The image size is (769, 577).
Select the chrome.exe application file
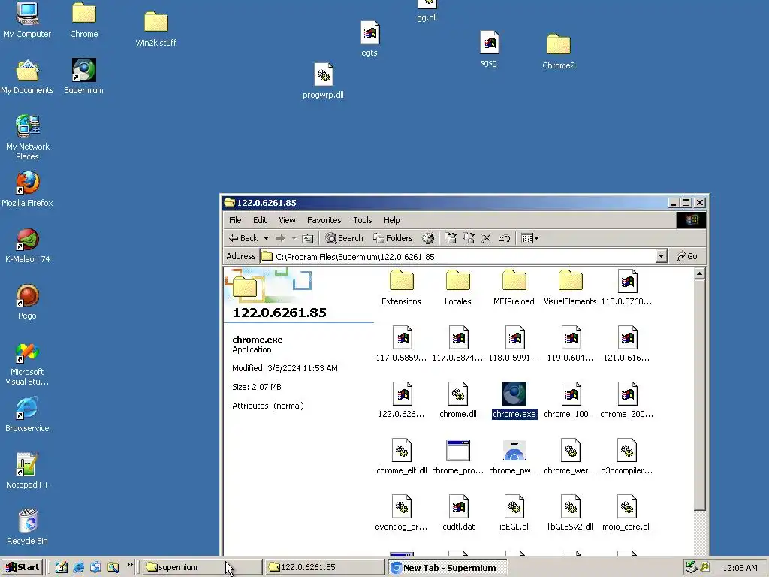514,400
